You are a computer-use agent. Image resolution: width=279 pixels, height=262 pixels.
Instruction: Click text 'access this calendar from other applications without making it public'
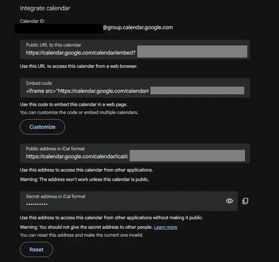pyautogui.click(x=132, y=218)
